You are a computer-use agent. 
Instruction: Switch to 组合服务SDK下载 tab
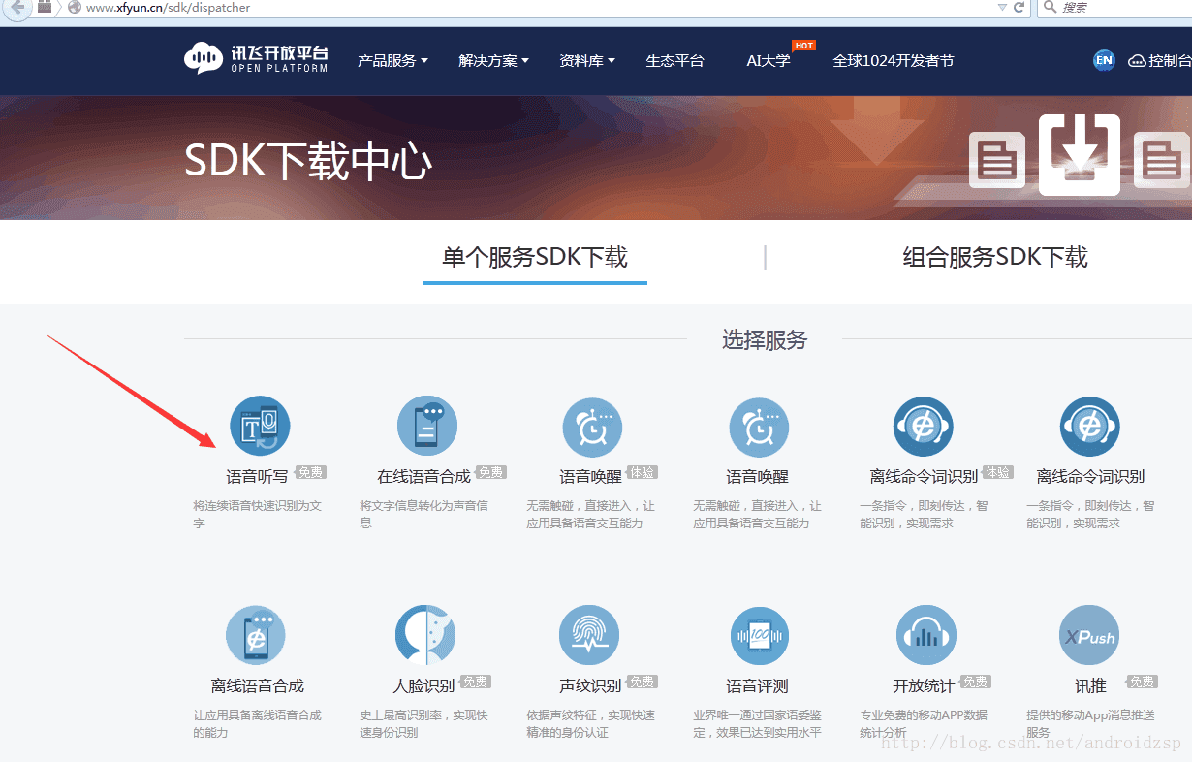click(995, 257)
